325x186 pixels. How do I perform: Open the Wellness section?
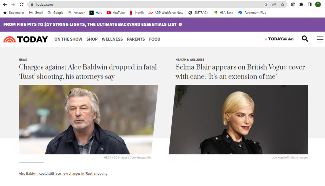point(112,39)
